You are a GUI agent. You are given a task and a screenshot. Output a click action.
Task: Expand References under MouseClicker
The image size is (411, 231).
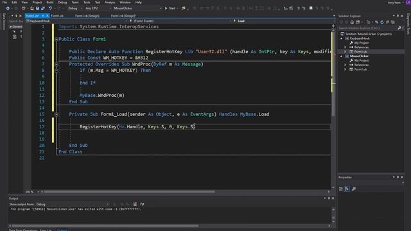[345, 65]
